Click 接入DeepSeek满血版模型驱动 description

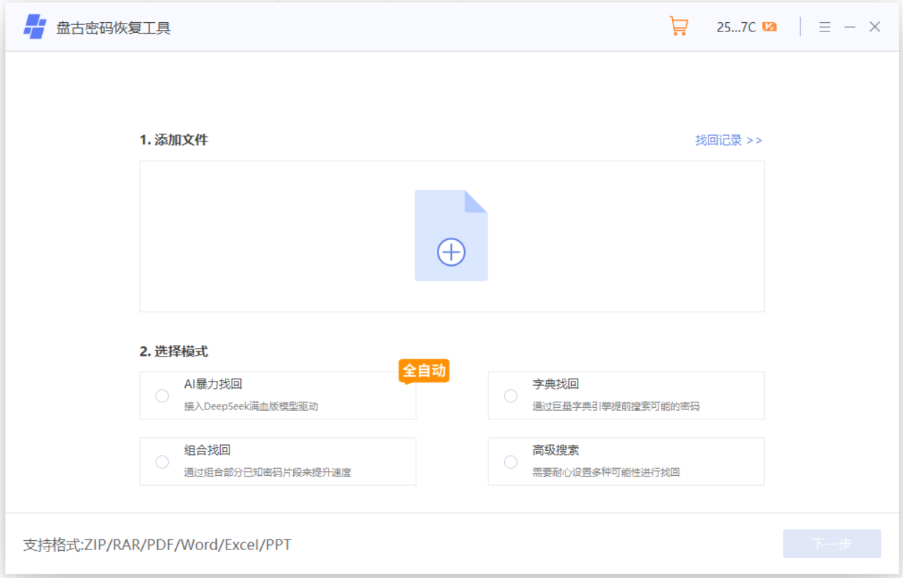coord(251,407)
